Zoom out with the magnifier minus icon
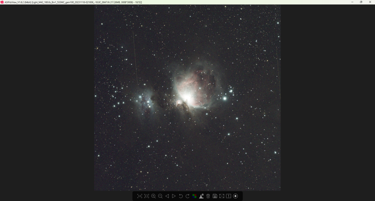The image size is (375, 201). click(160, 196)
